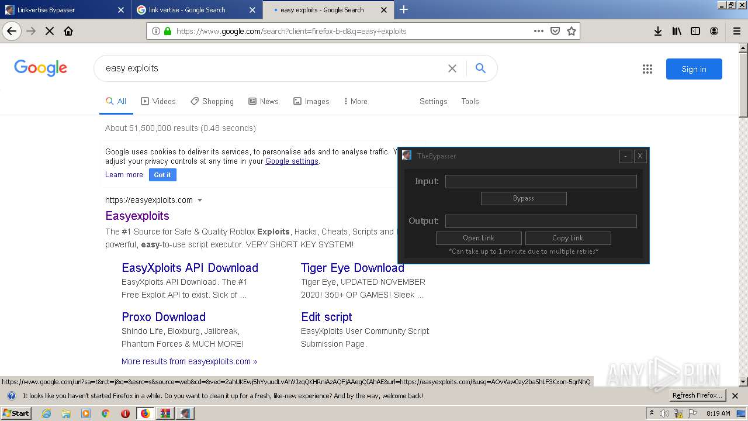
Task: Open the Windows Start menu
Action: [16, 413]
